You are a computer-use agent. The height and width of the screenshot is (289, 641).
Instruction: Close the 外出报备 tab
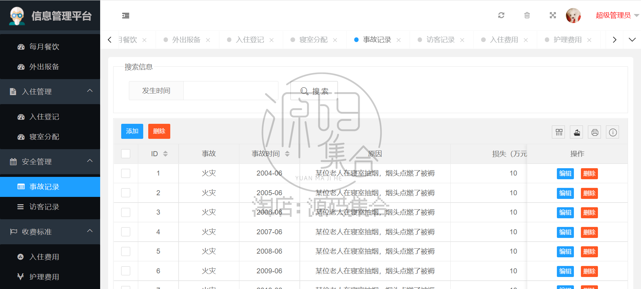click(x=208, y=40)
